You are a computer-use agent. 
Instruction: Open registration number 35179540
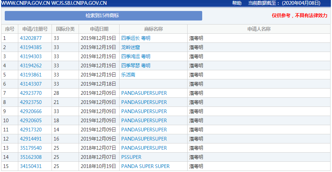coord(31,148)
